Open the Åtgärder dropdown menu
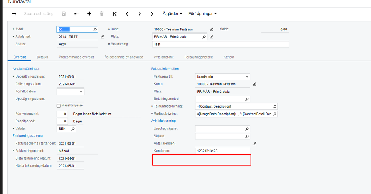 pyautogui.click(x=172, y=14)
